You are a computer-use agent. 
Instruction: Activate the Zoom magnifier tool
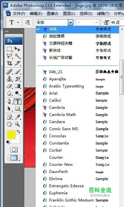click(x=17, y=124)
